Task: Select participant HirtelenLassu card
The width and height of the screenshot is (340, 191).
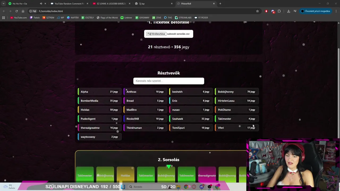Action: (x=237, y=101)
